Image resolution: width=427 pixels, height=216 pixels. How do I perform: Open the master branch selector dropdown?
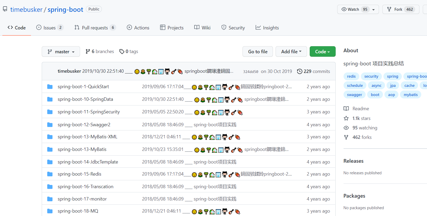[x=61, y=52]
